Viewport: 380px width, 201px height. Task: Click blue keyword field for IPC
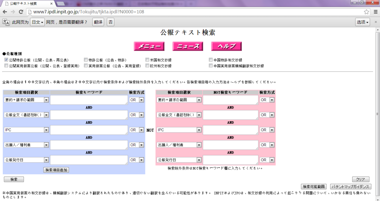pyautogui.click(x=89, y=130)
